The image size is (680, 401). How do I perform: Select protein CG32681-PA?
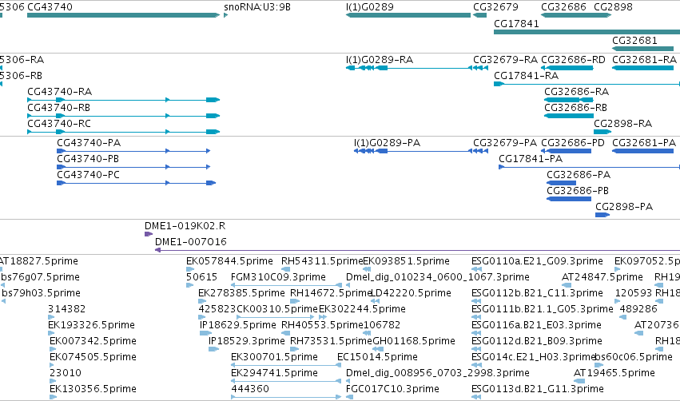click(642, 151)
